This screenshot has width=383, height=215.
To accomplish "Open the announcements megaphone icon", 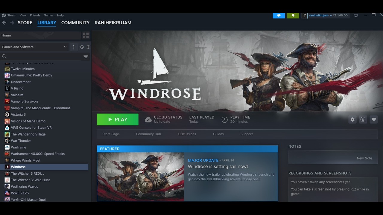I will 279,15.
